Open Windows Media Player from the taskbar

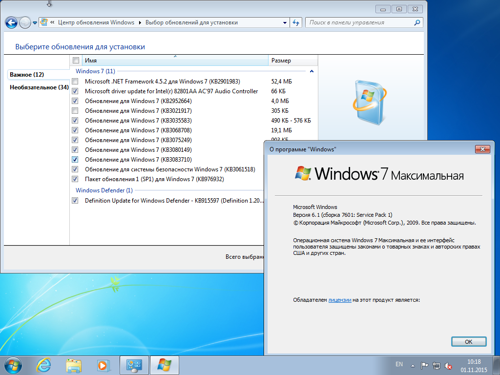click(x=104, y=365)
